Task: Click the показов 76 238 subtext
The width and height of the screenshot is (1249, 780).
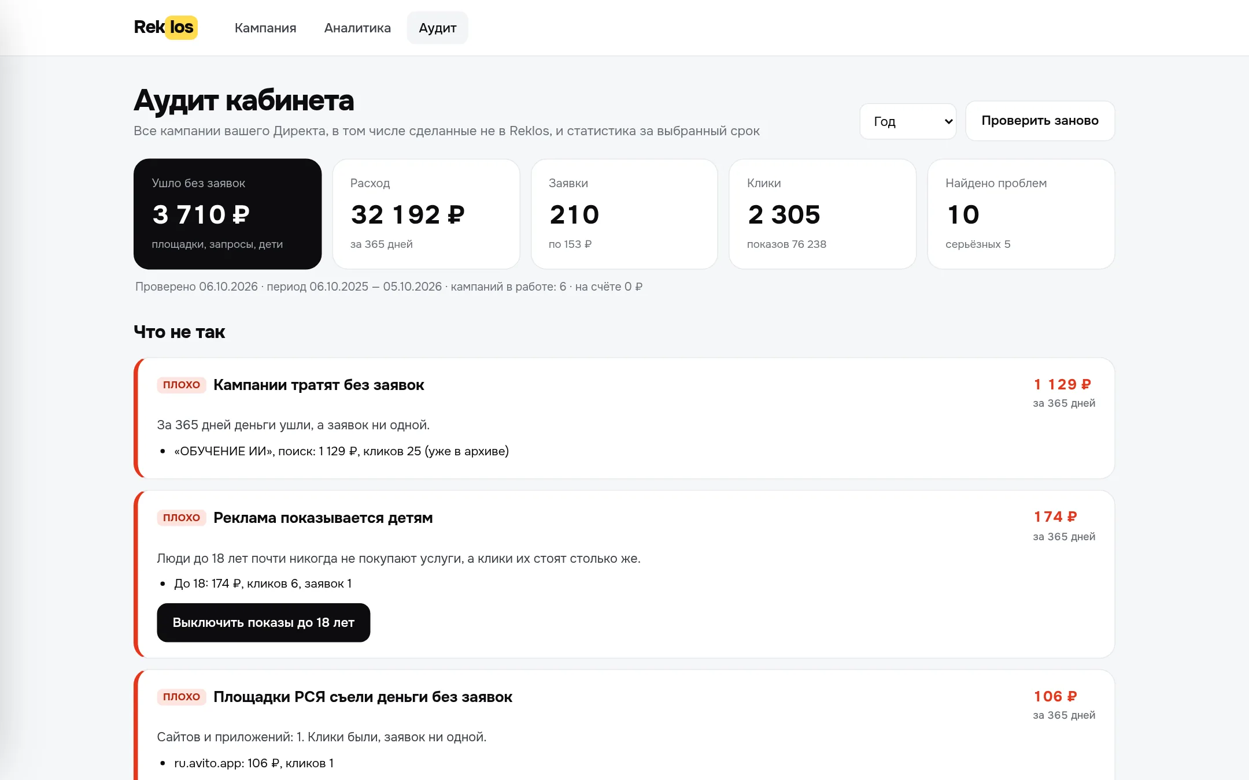Action: (786, 244)
